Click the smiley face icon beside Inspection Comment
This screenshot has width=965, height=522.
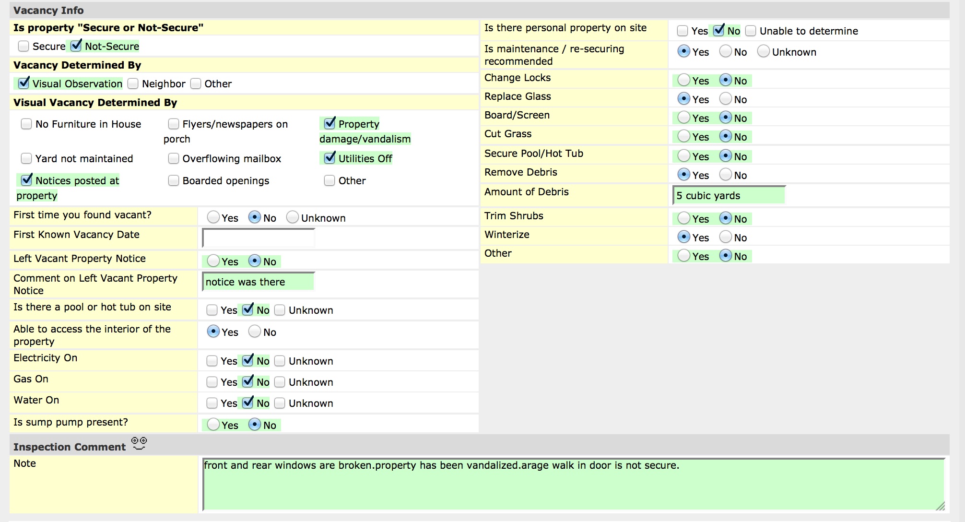click(139, 443)
